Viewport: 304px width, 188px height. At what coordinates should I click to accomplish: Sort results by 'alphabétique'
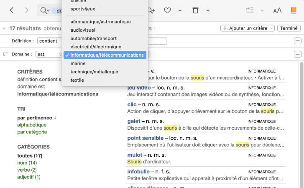point(32,125)
